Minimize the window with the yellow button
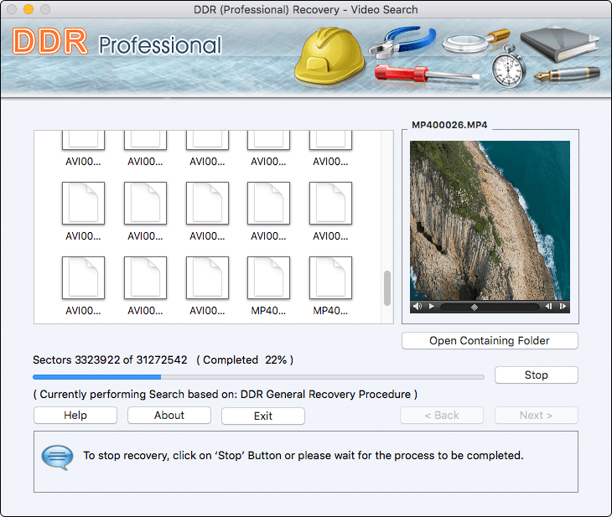The height and width of the screenshot is (517, 612). 29,9
